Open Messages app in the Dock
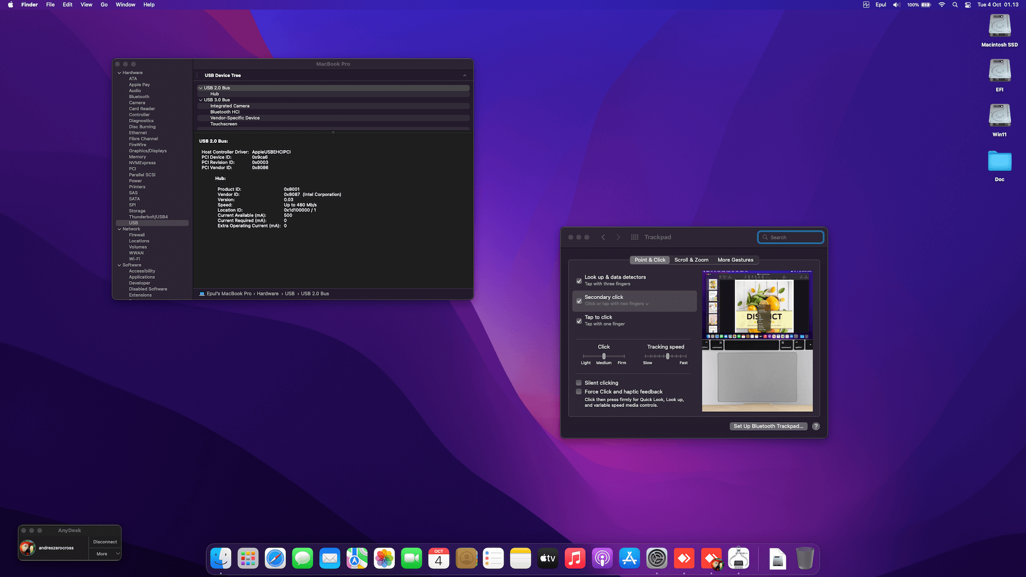 pyautogui.click(x=302, y=559)
